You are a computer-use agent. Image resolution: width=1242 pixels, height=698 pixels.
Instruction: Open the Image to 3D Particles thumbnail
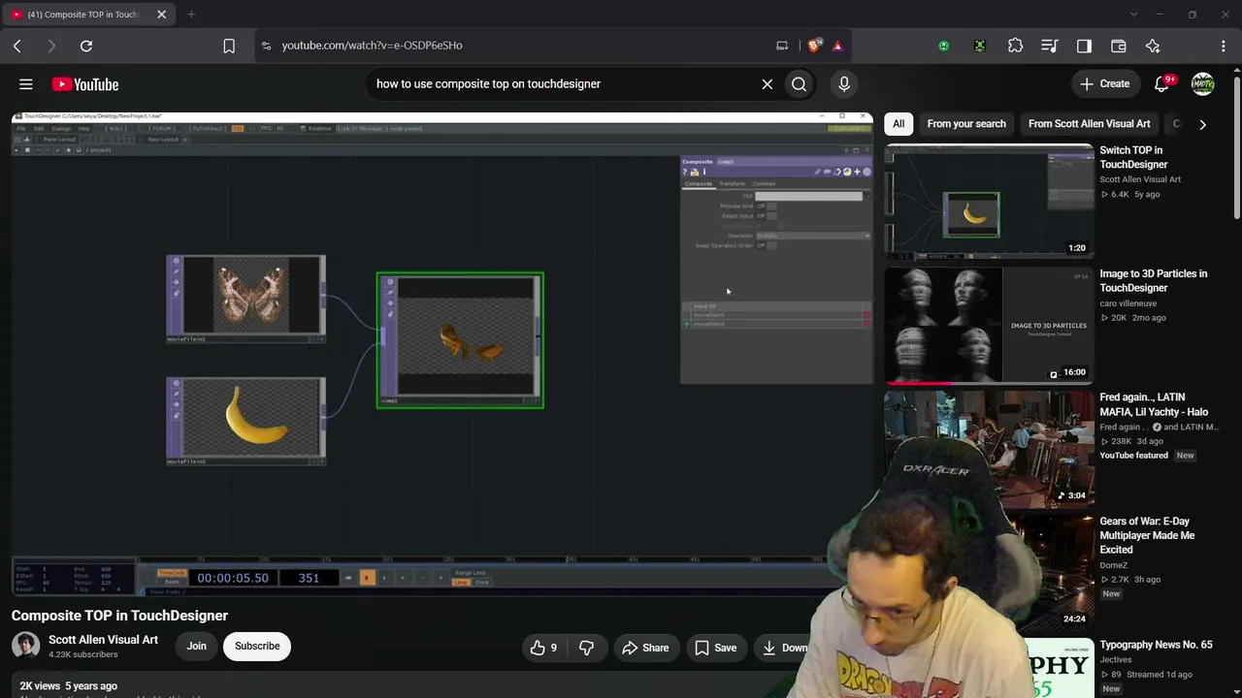(989, 326)
